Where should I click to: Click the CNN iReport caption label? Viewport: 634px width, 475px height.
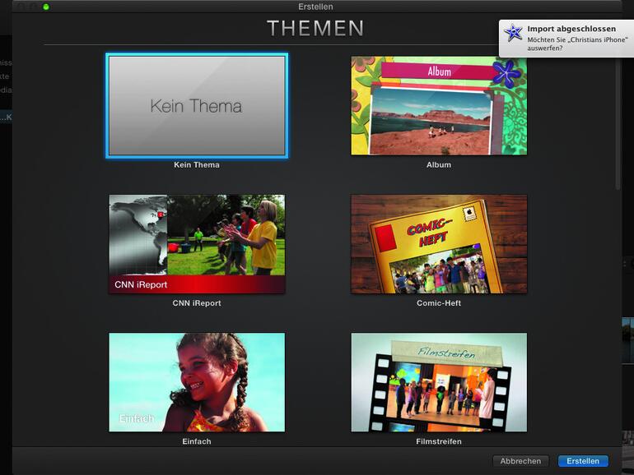click(x=197, y=303)
